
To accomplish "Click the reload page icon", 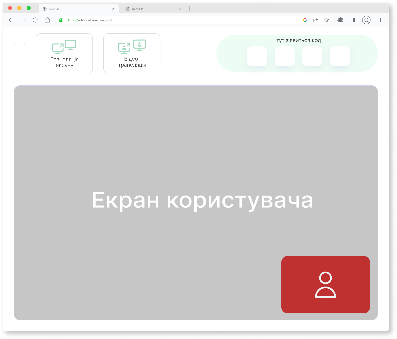I will 35,20.
